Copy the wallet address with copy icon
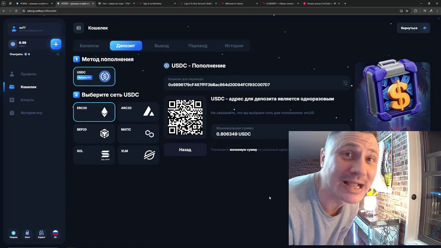 click(345, 83)
